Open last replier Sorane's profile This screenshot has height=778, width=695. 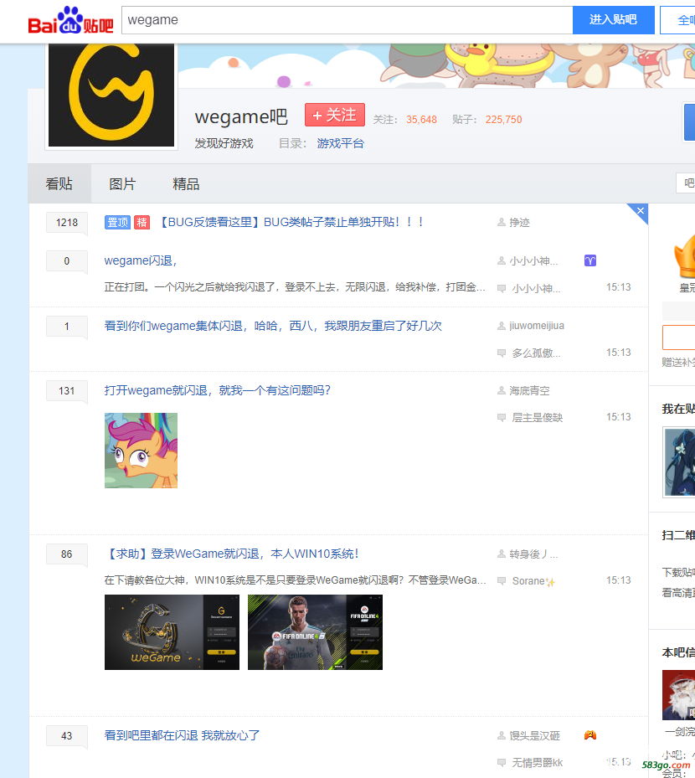click(x=533, y=581)
